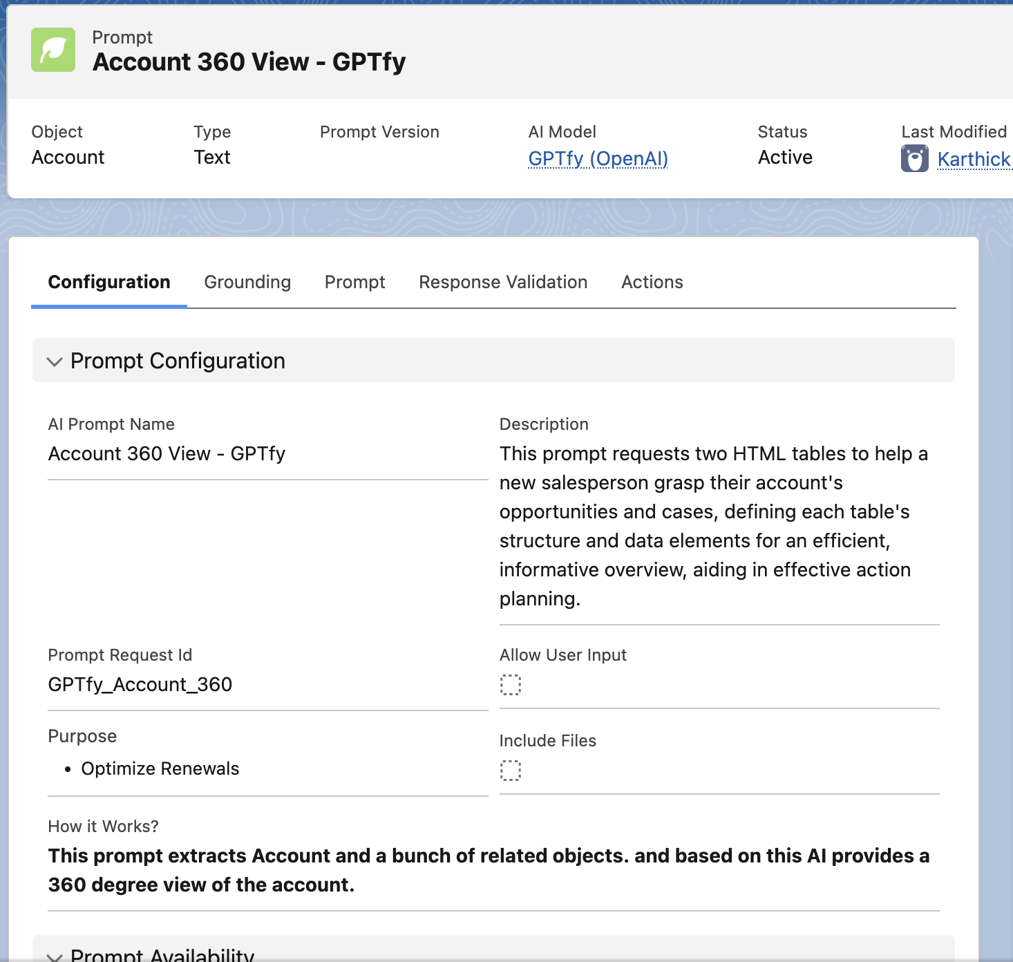
Task: Select the Configuration tab
Action: click(x=109, y=282)
